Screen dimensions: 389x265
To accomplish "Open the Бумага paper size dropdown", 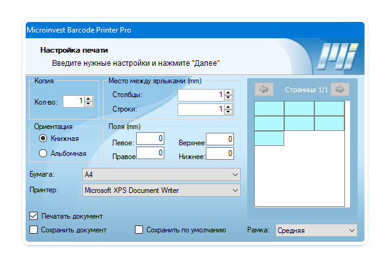I will (161, 174).
